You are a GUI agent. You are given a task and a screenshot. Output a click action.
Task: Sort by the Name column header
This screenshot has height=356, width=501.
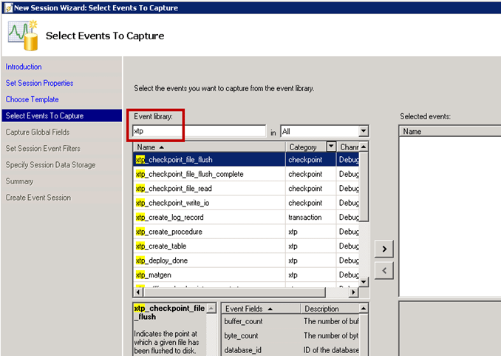[x=208, y=147]
